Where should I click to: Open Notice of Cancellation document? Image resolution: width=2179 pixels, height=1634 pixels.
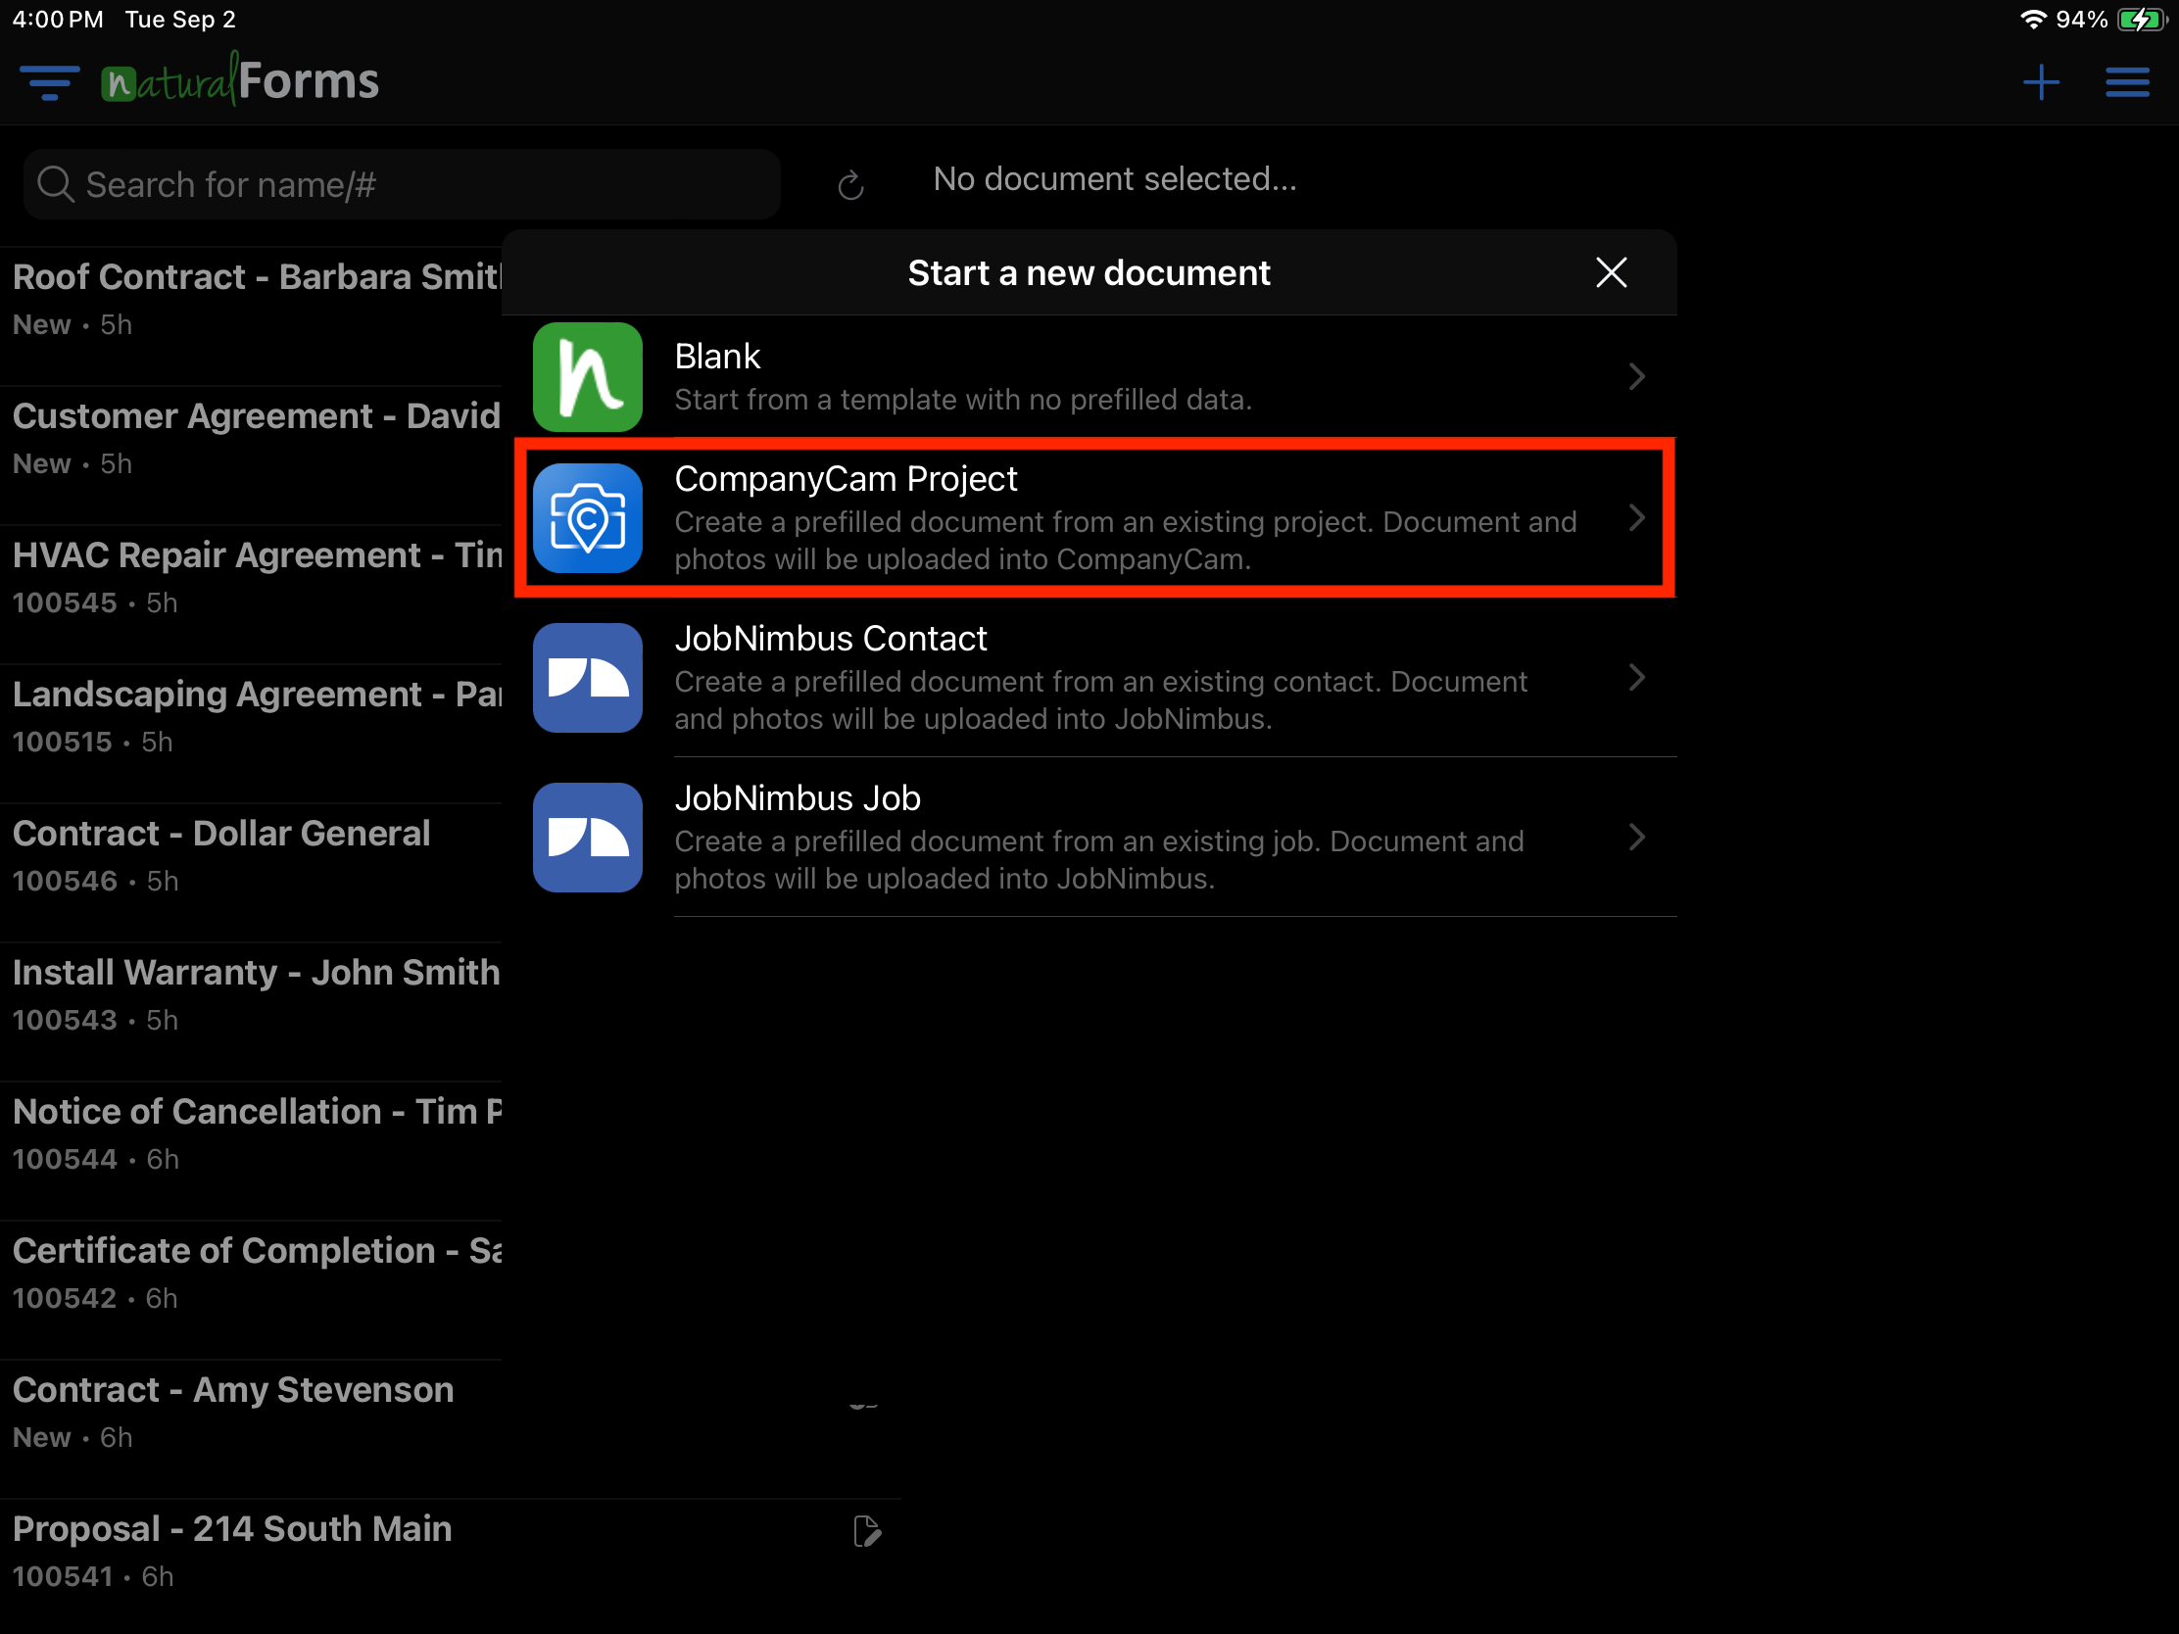(251, 1150)
